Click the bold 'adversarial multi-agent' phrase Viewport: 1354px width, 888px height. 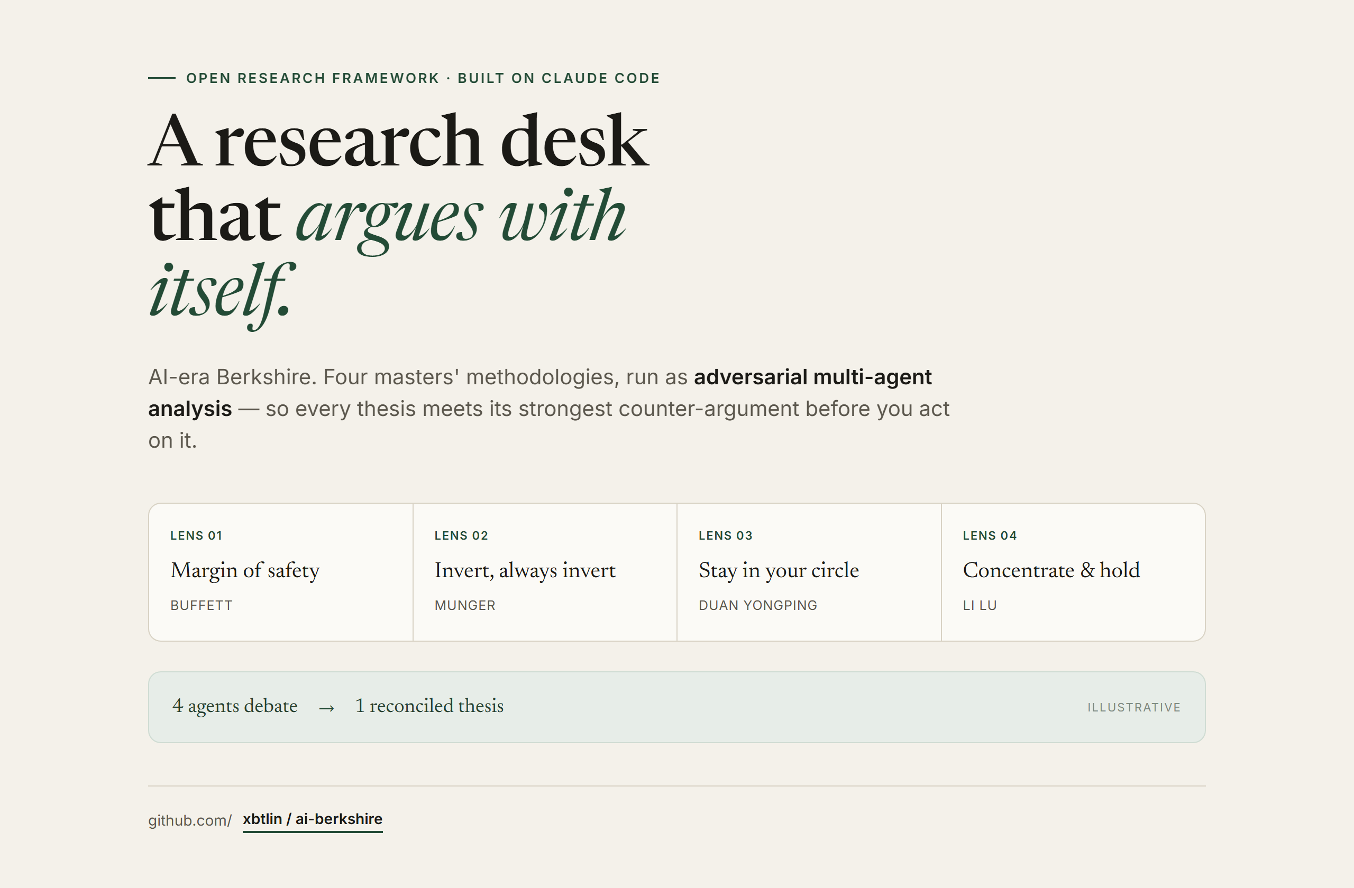pos(812,377)
